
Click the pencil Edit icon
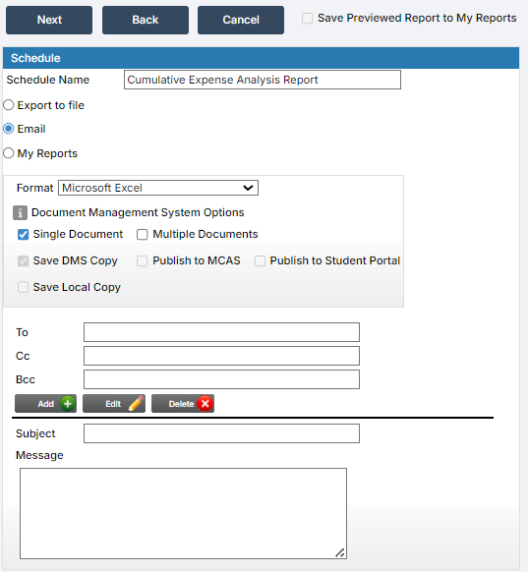136,404
